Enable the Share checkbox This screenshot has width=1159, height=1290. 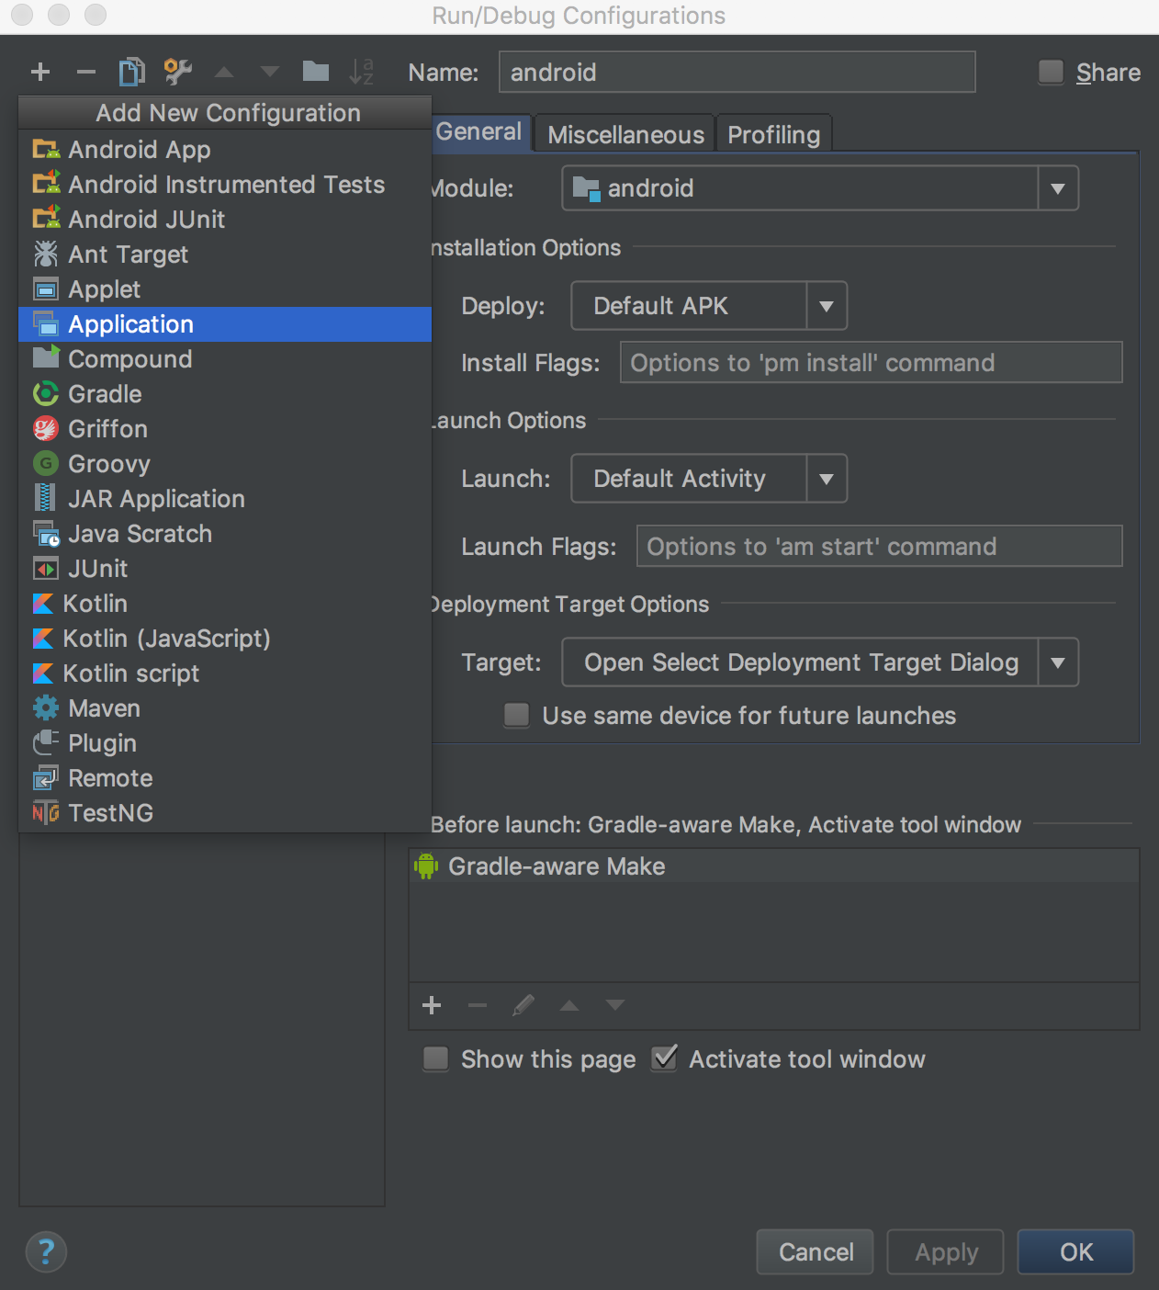pos(1051,73)
